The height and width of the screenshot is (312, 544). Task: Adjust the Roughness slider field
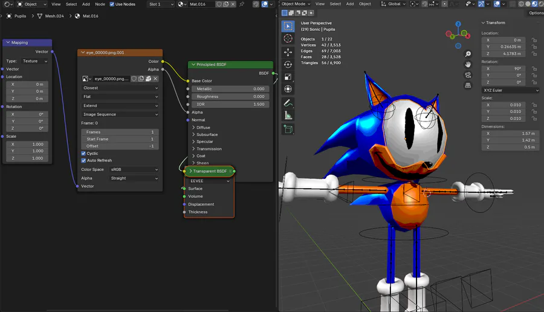pos(230,97)
